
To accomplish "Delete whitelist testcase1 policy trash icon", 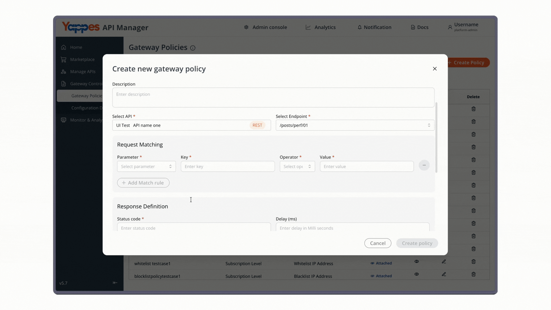I will click(474, 261).
